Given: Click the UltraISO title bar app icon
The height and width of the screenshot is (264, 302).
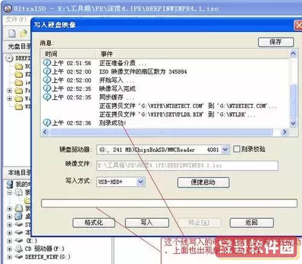Looking at the screenshot, I should 8,8.
